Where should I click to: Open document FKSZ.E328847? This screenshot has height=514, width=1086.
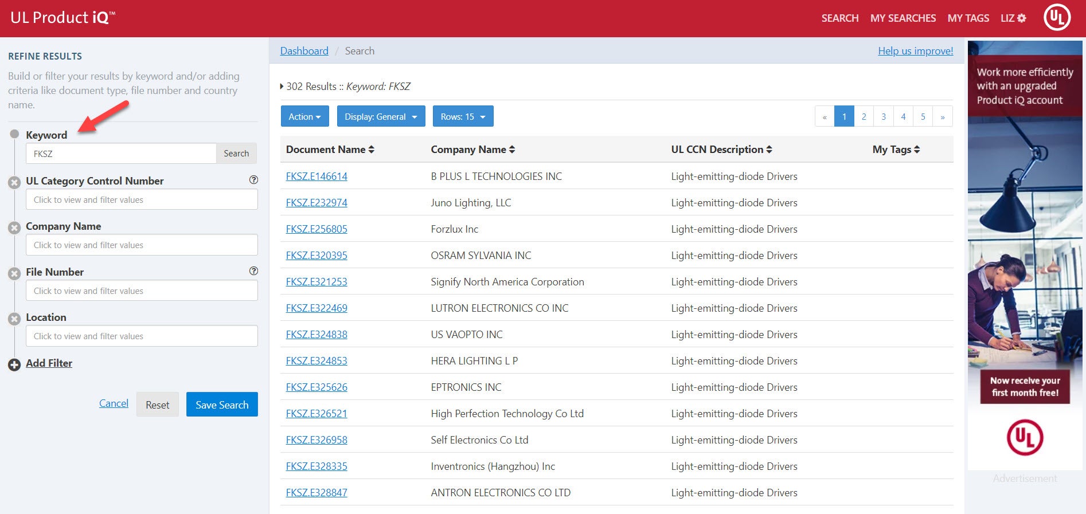[x=317, y=493]
